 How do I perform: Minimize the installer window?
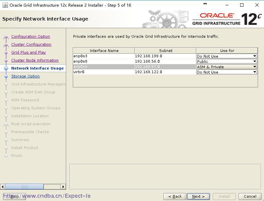[x=227, y=5]
